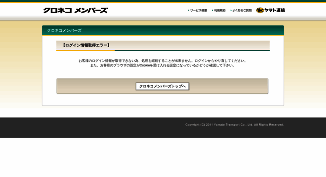Open the よくあるご質問 link
Screen dimensions: 326x177
(x=242, y=10)
